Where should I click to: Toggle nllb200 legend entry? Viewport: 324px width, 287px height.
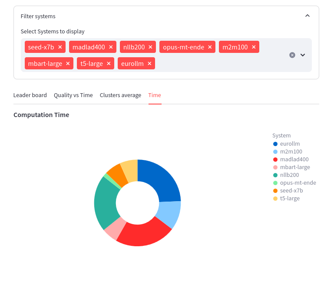click(289, 175)
